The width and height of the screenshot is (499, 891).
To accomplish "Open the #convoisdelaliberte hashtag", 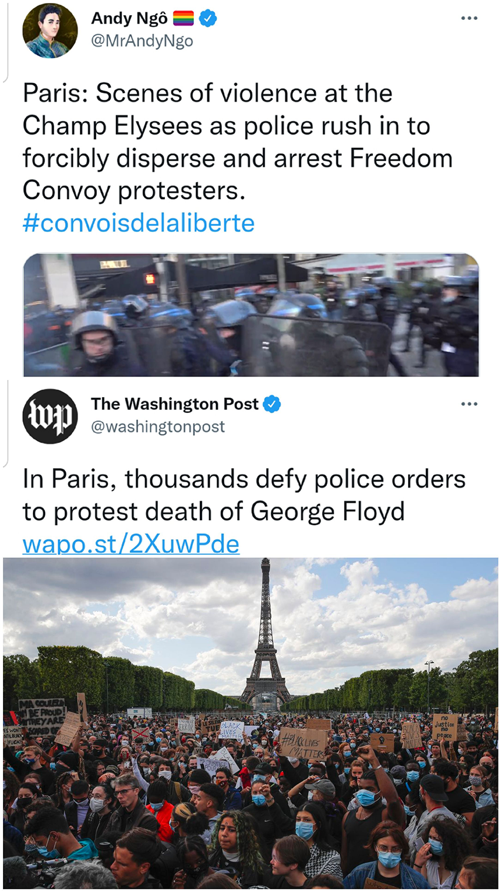I will click(139, 223).
